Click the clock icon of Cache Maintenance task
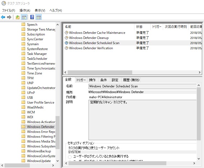This screenshot has height=168, width=204. pos(66,33)
